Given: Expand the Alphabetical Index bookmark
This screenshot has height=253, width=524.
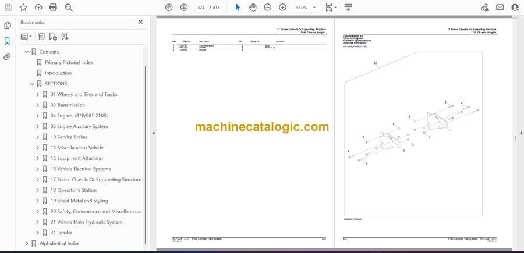Looking at the screenshot, I should 27,244.
